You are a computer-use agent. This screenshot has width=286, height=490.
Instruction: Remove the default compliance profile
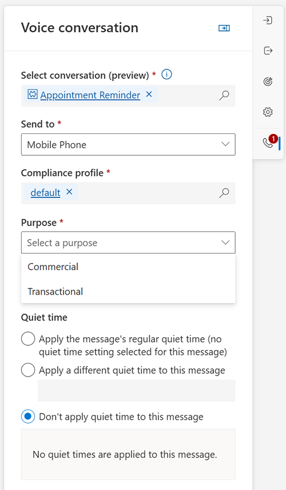69,192
